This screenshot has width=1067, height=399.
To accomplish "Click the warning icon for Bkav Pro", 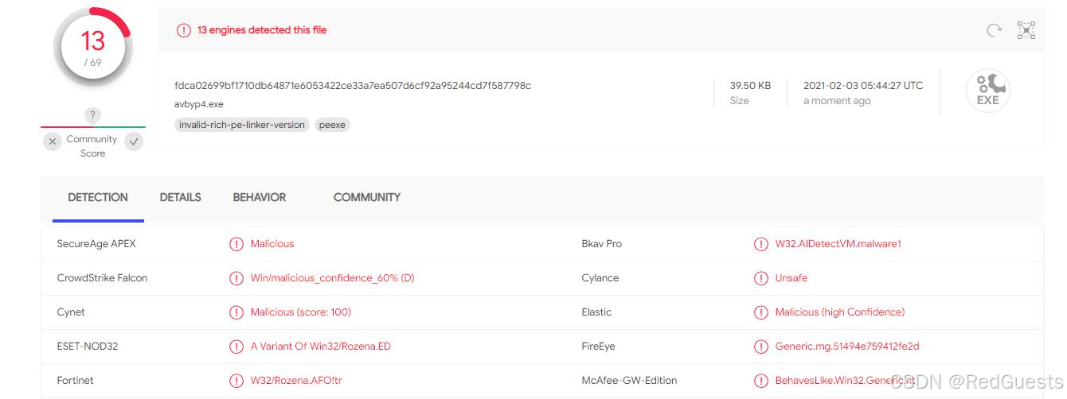I will (x=761, y=244).
